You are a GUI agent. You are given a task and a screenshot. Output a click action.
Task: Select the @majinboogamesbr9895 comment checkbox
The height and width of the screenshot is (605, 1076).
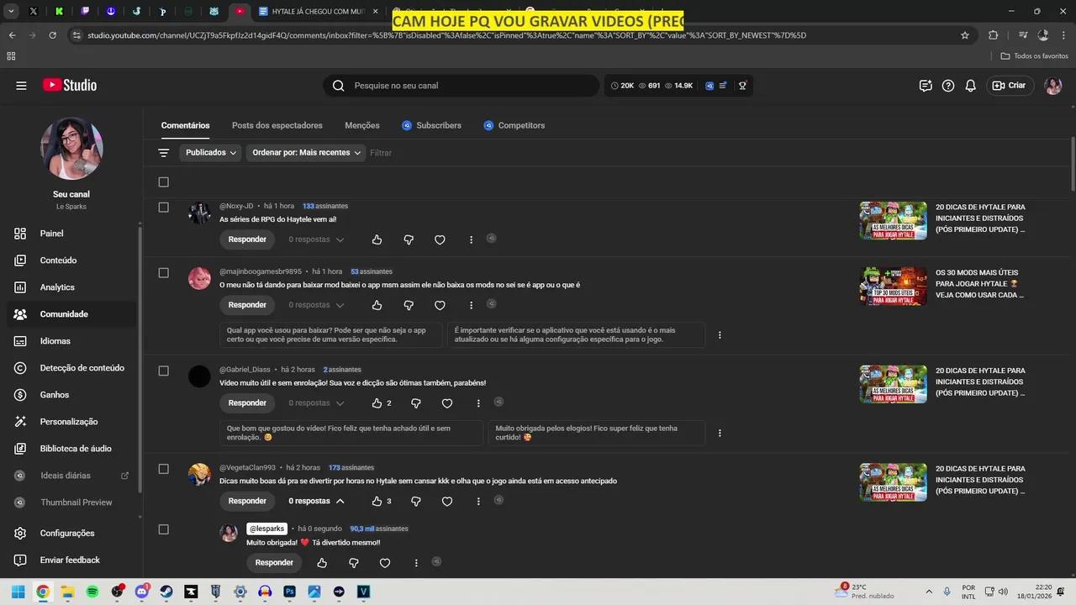[163, 273]
